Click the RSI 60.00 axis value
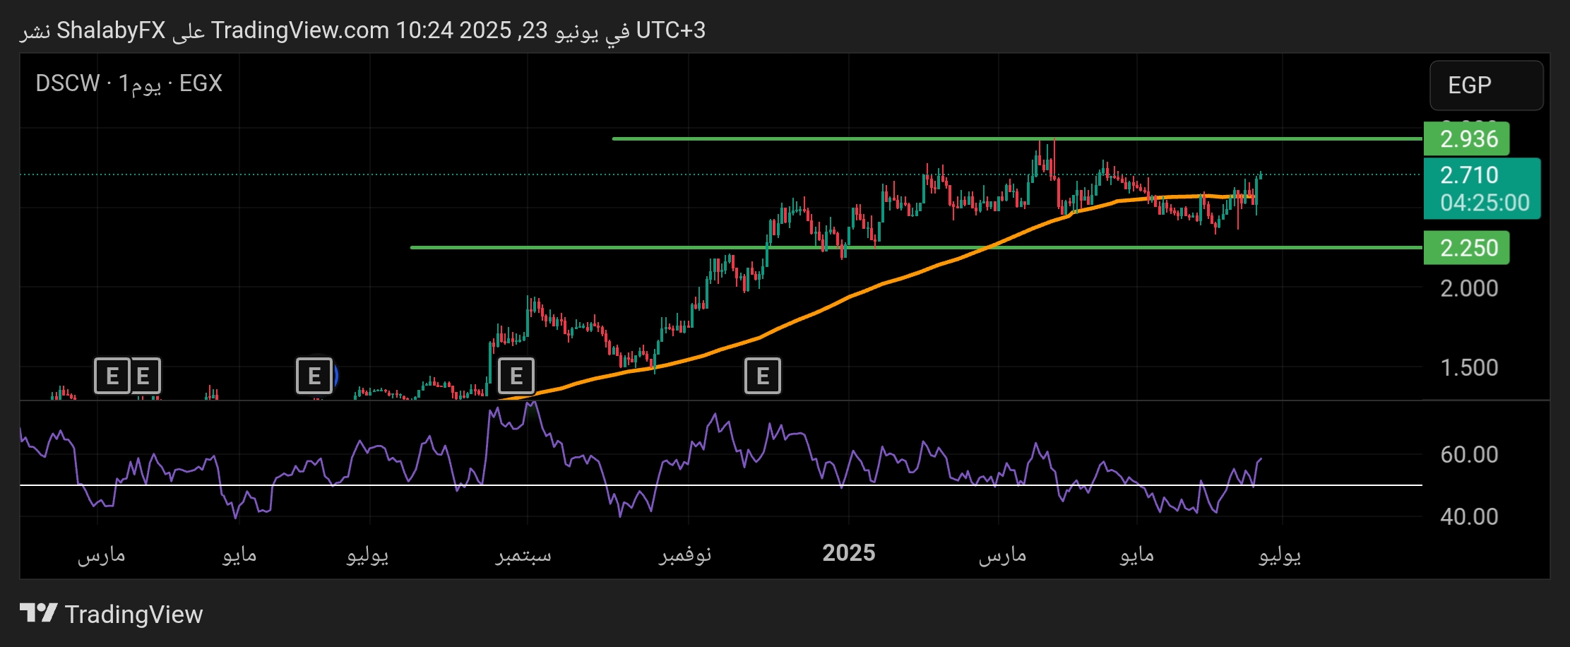The height and width of the screenshot is (647, 1570). click(1469, 454)
